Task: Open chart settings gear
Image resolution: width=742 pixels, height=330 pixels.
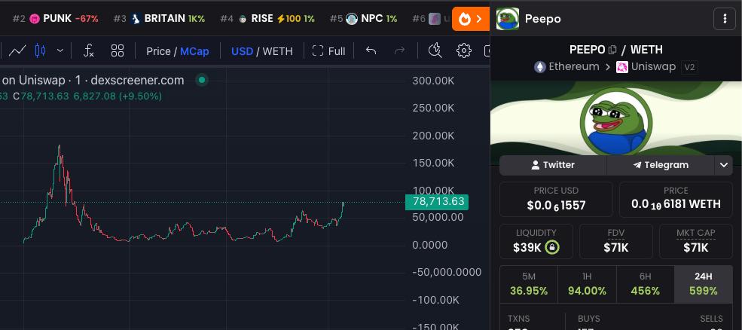Action: coord(464,50)
